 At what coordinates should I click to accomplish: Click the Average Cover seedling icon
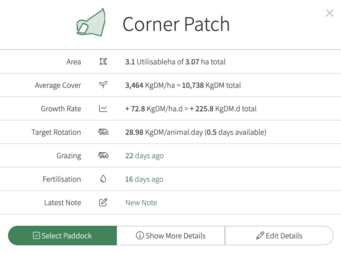pos(103,85)
